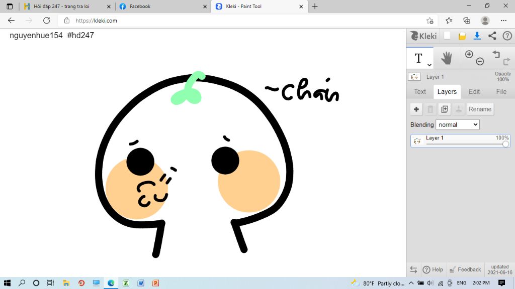Viewport: 515px width, 289px height.
Task: View site information via the lock icon
Action: [x=67, y=20]
